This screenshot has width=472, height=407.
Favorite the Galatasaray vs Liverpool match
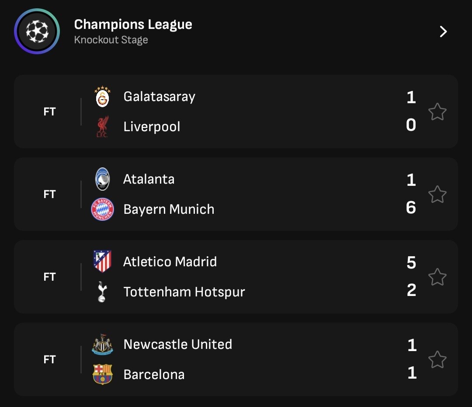[437, 112]
